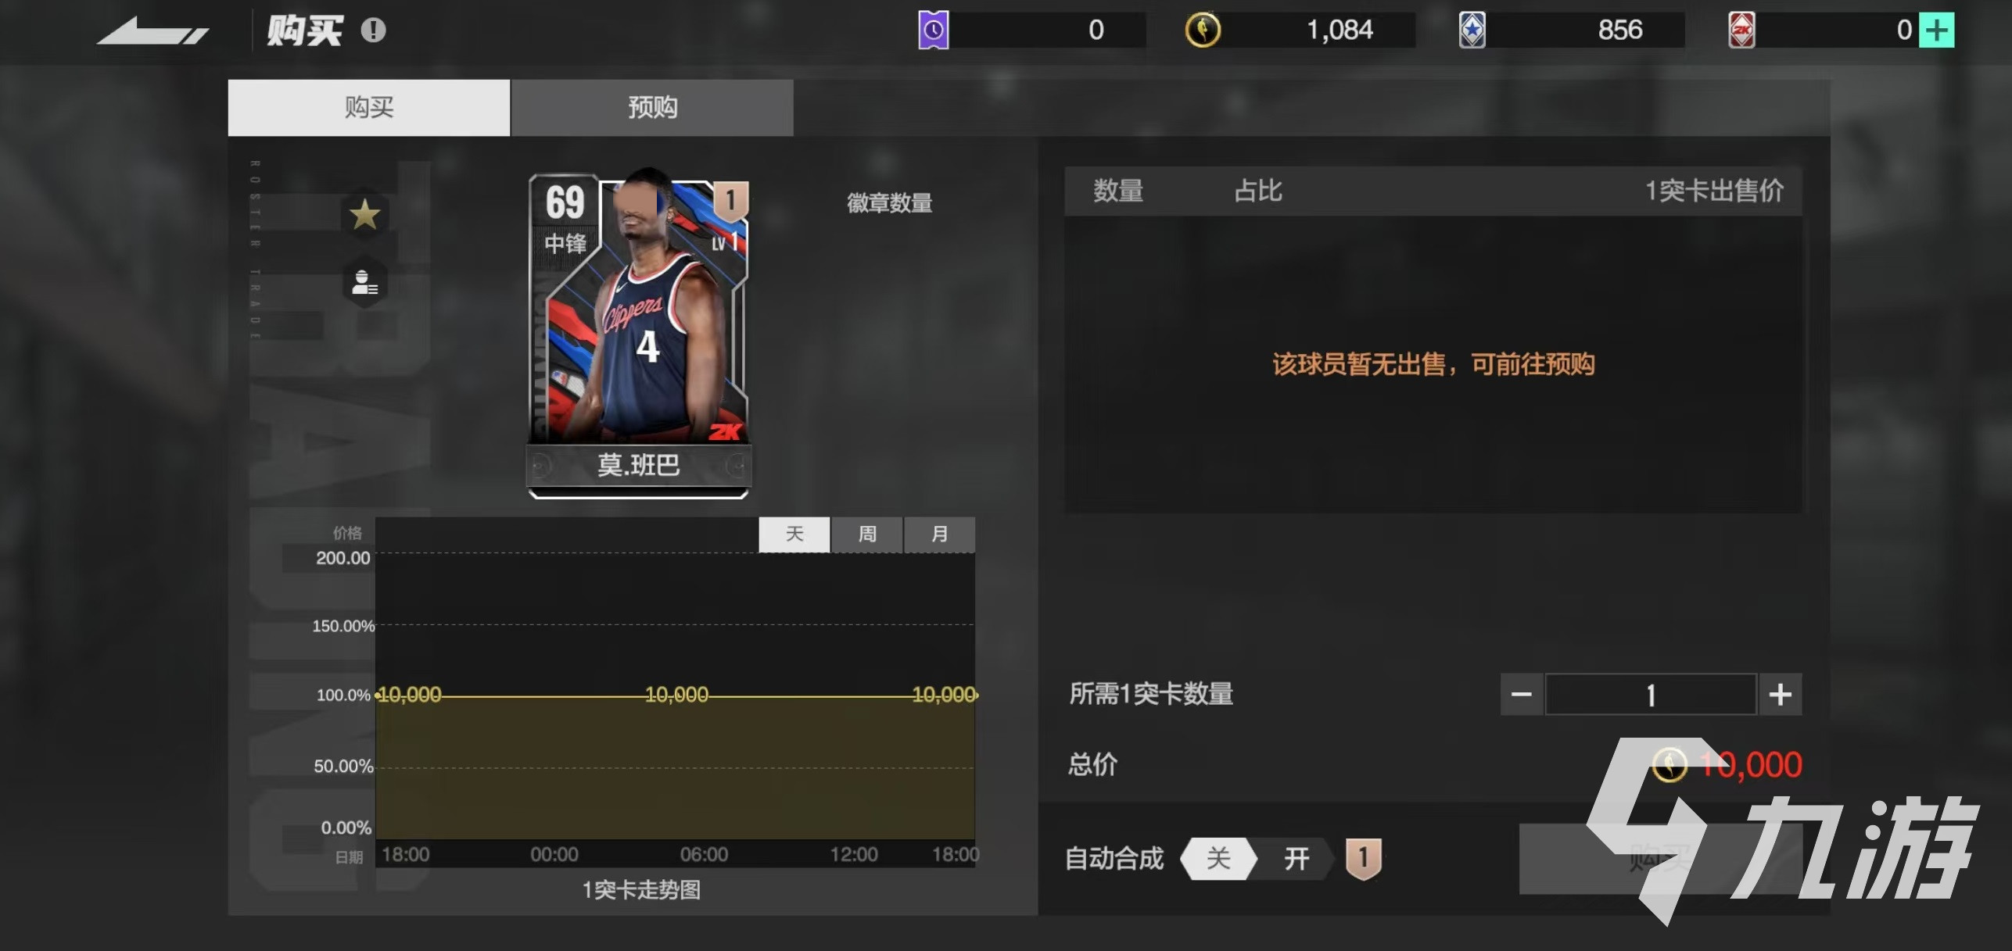Switch to the 购买 tab
The image size is (2012, 951).
(368, 107)
